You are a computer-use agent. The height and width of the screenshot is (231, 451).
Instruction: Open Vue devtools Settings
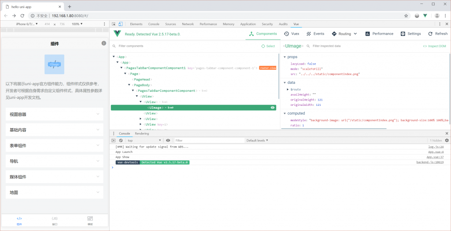pyautogui.click(x=411, y=33)
